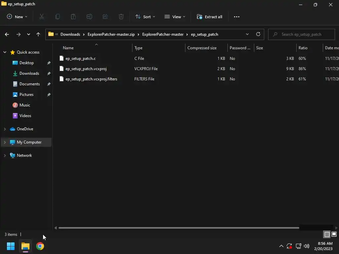
Task: Switch to large thumbnails view icon
Action: [334, 234]
